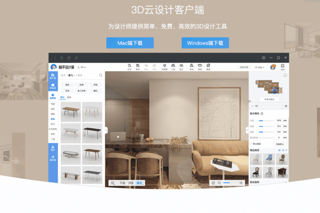Screen dimensions: 320x213
Task: Click the zoom out magnifier icon
Action: pyautogui.click(x=219, y=183)
